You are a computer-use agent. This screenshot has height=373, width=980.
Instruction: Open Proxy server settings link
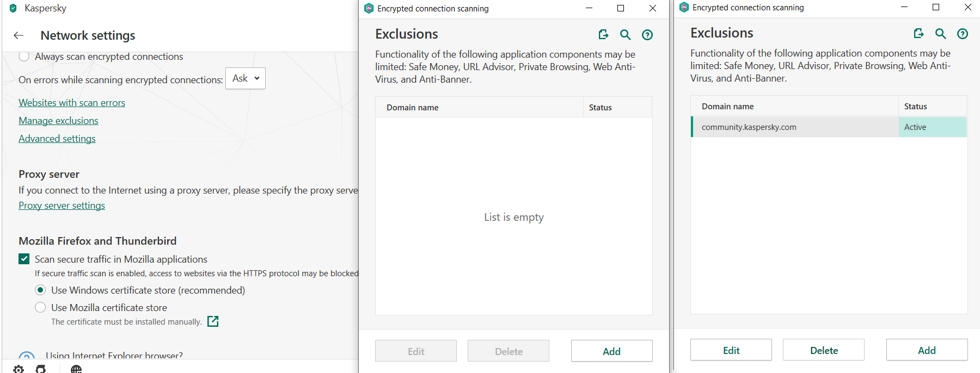[62, 206]
